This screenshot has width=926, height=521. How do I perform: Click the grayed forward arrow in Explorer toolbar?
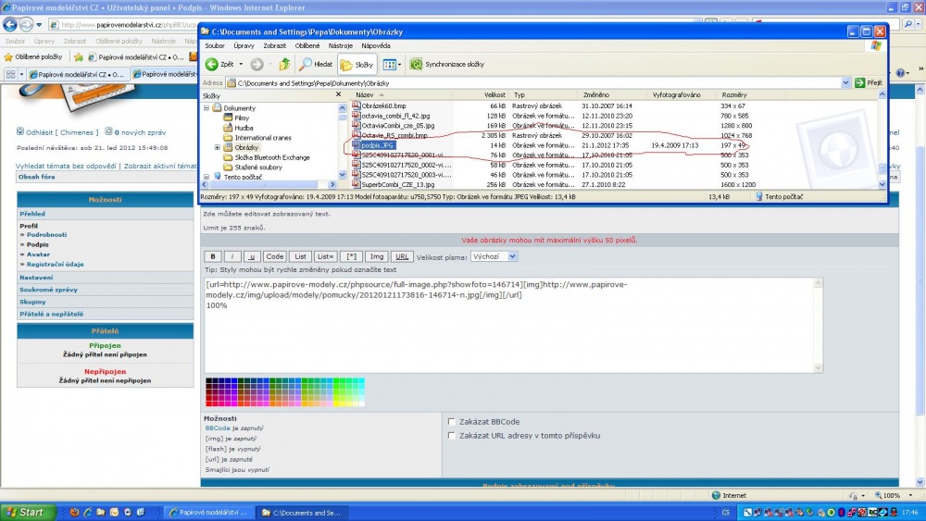click(x=257, y=64)
